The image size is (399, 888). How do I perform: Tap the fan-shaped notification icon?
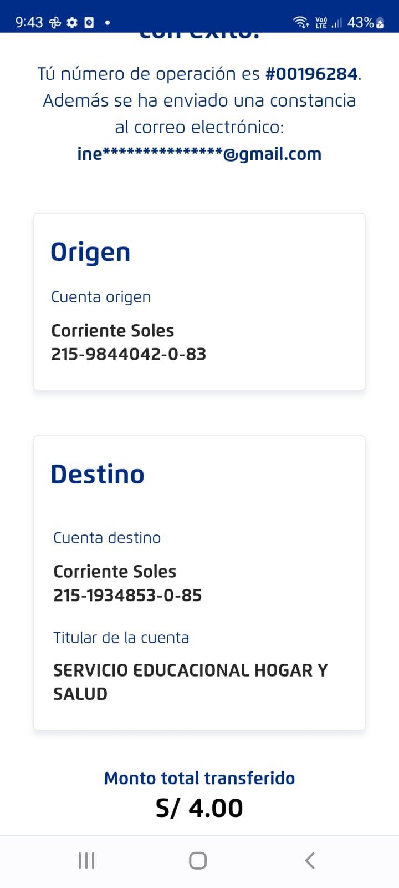[x=55, y=23]
